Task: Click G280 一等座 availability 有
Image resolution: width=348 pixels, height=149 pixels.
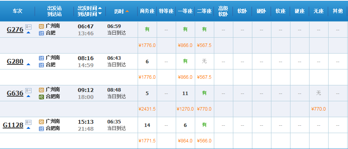Action: (x=185, y=61)
